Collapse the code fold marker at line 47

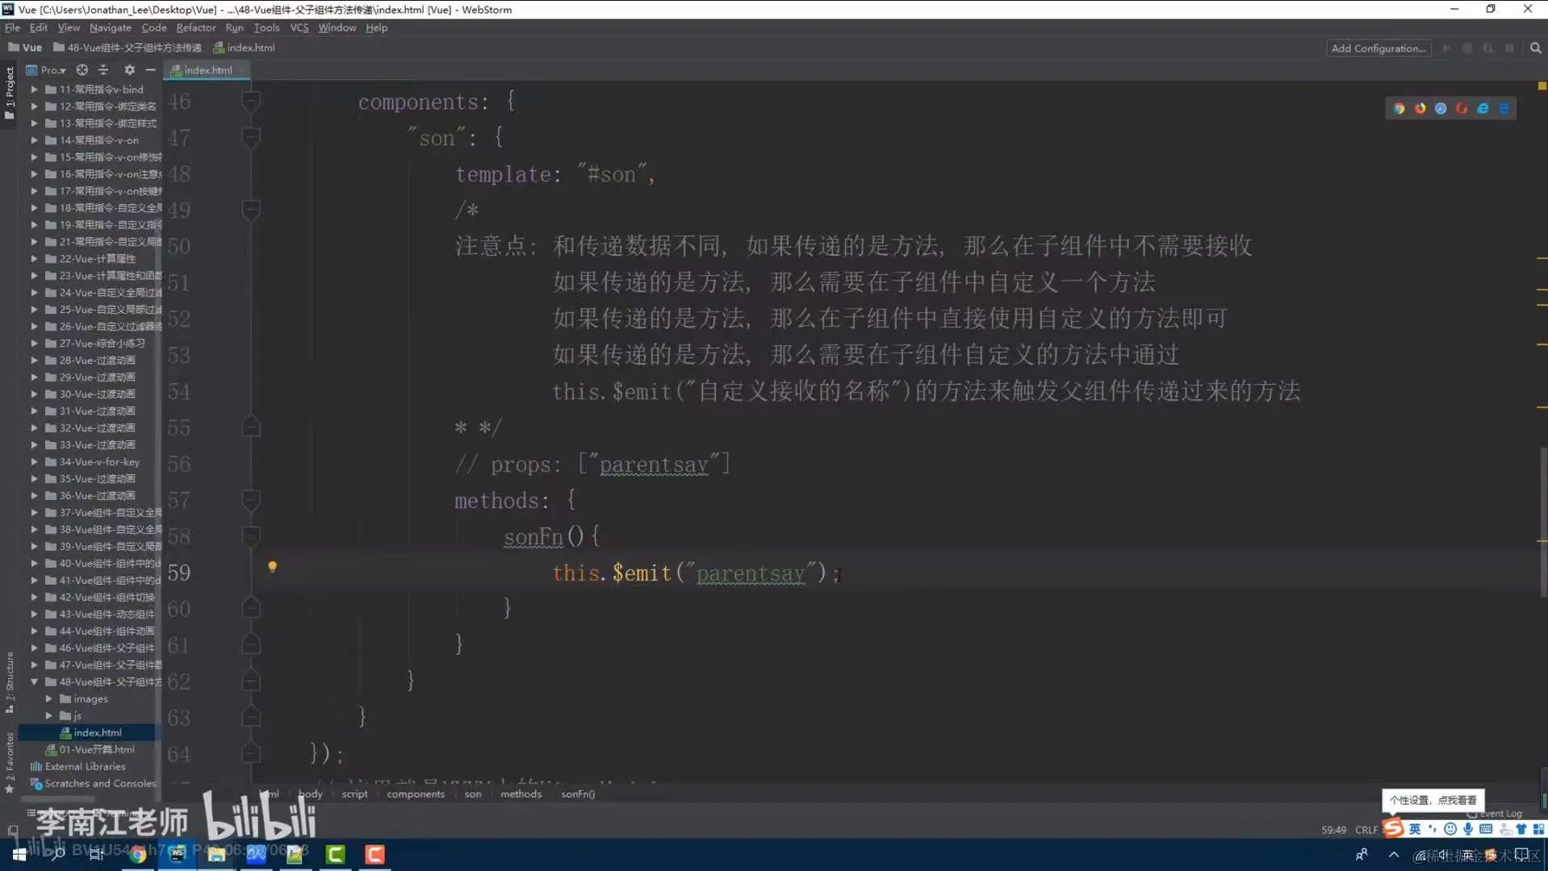pyautogui.click(x=250, y=137)
